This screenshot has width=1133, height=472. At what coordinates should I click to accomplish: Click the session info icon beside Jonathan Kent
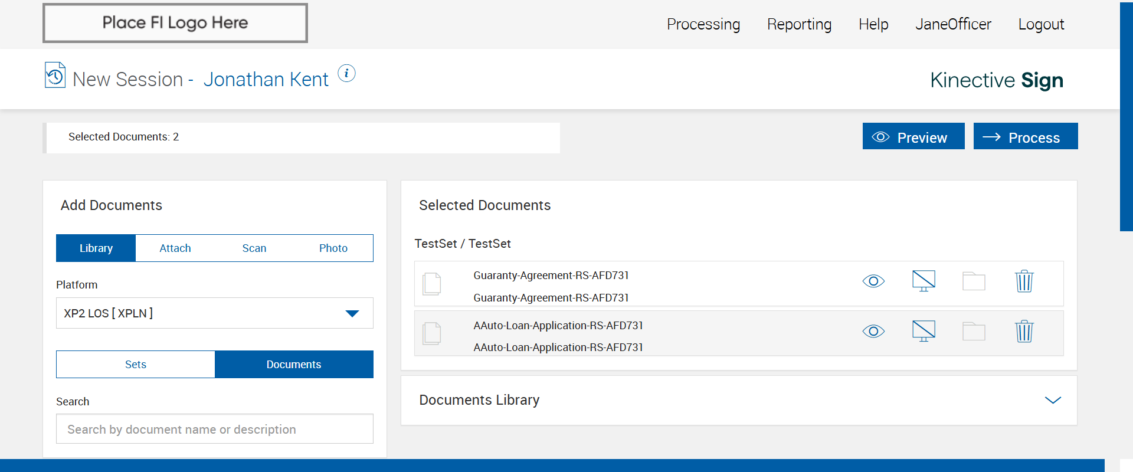coord(346,74)
